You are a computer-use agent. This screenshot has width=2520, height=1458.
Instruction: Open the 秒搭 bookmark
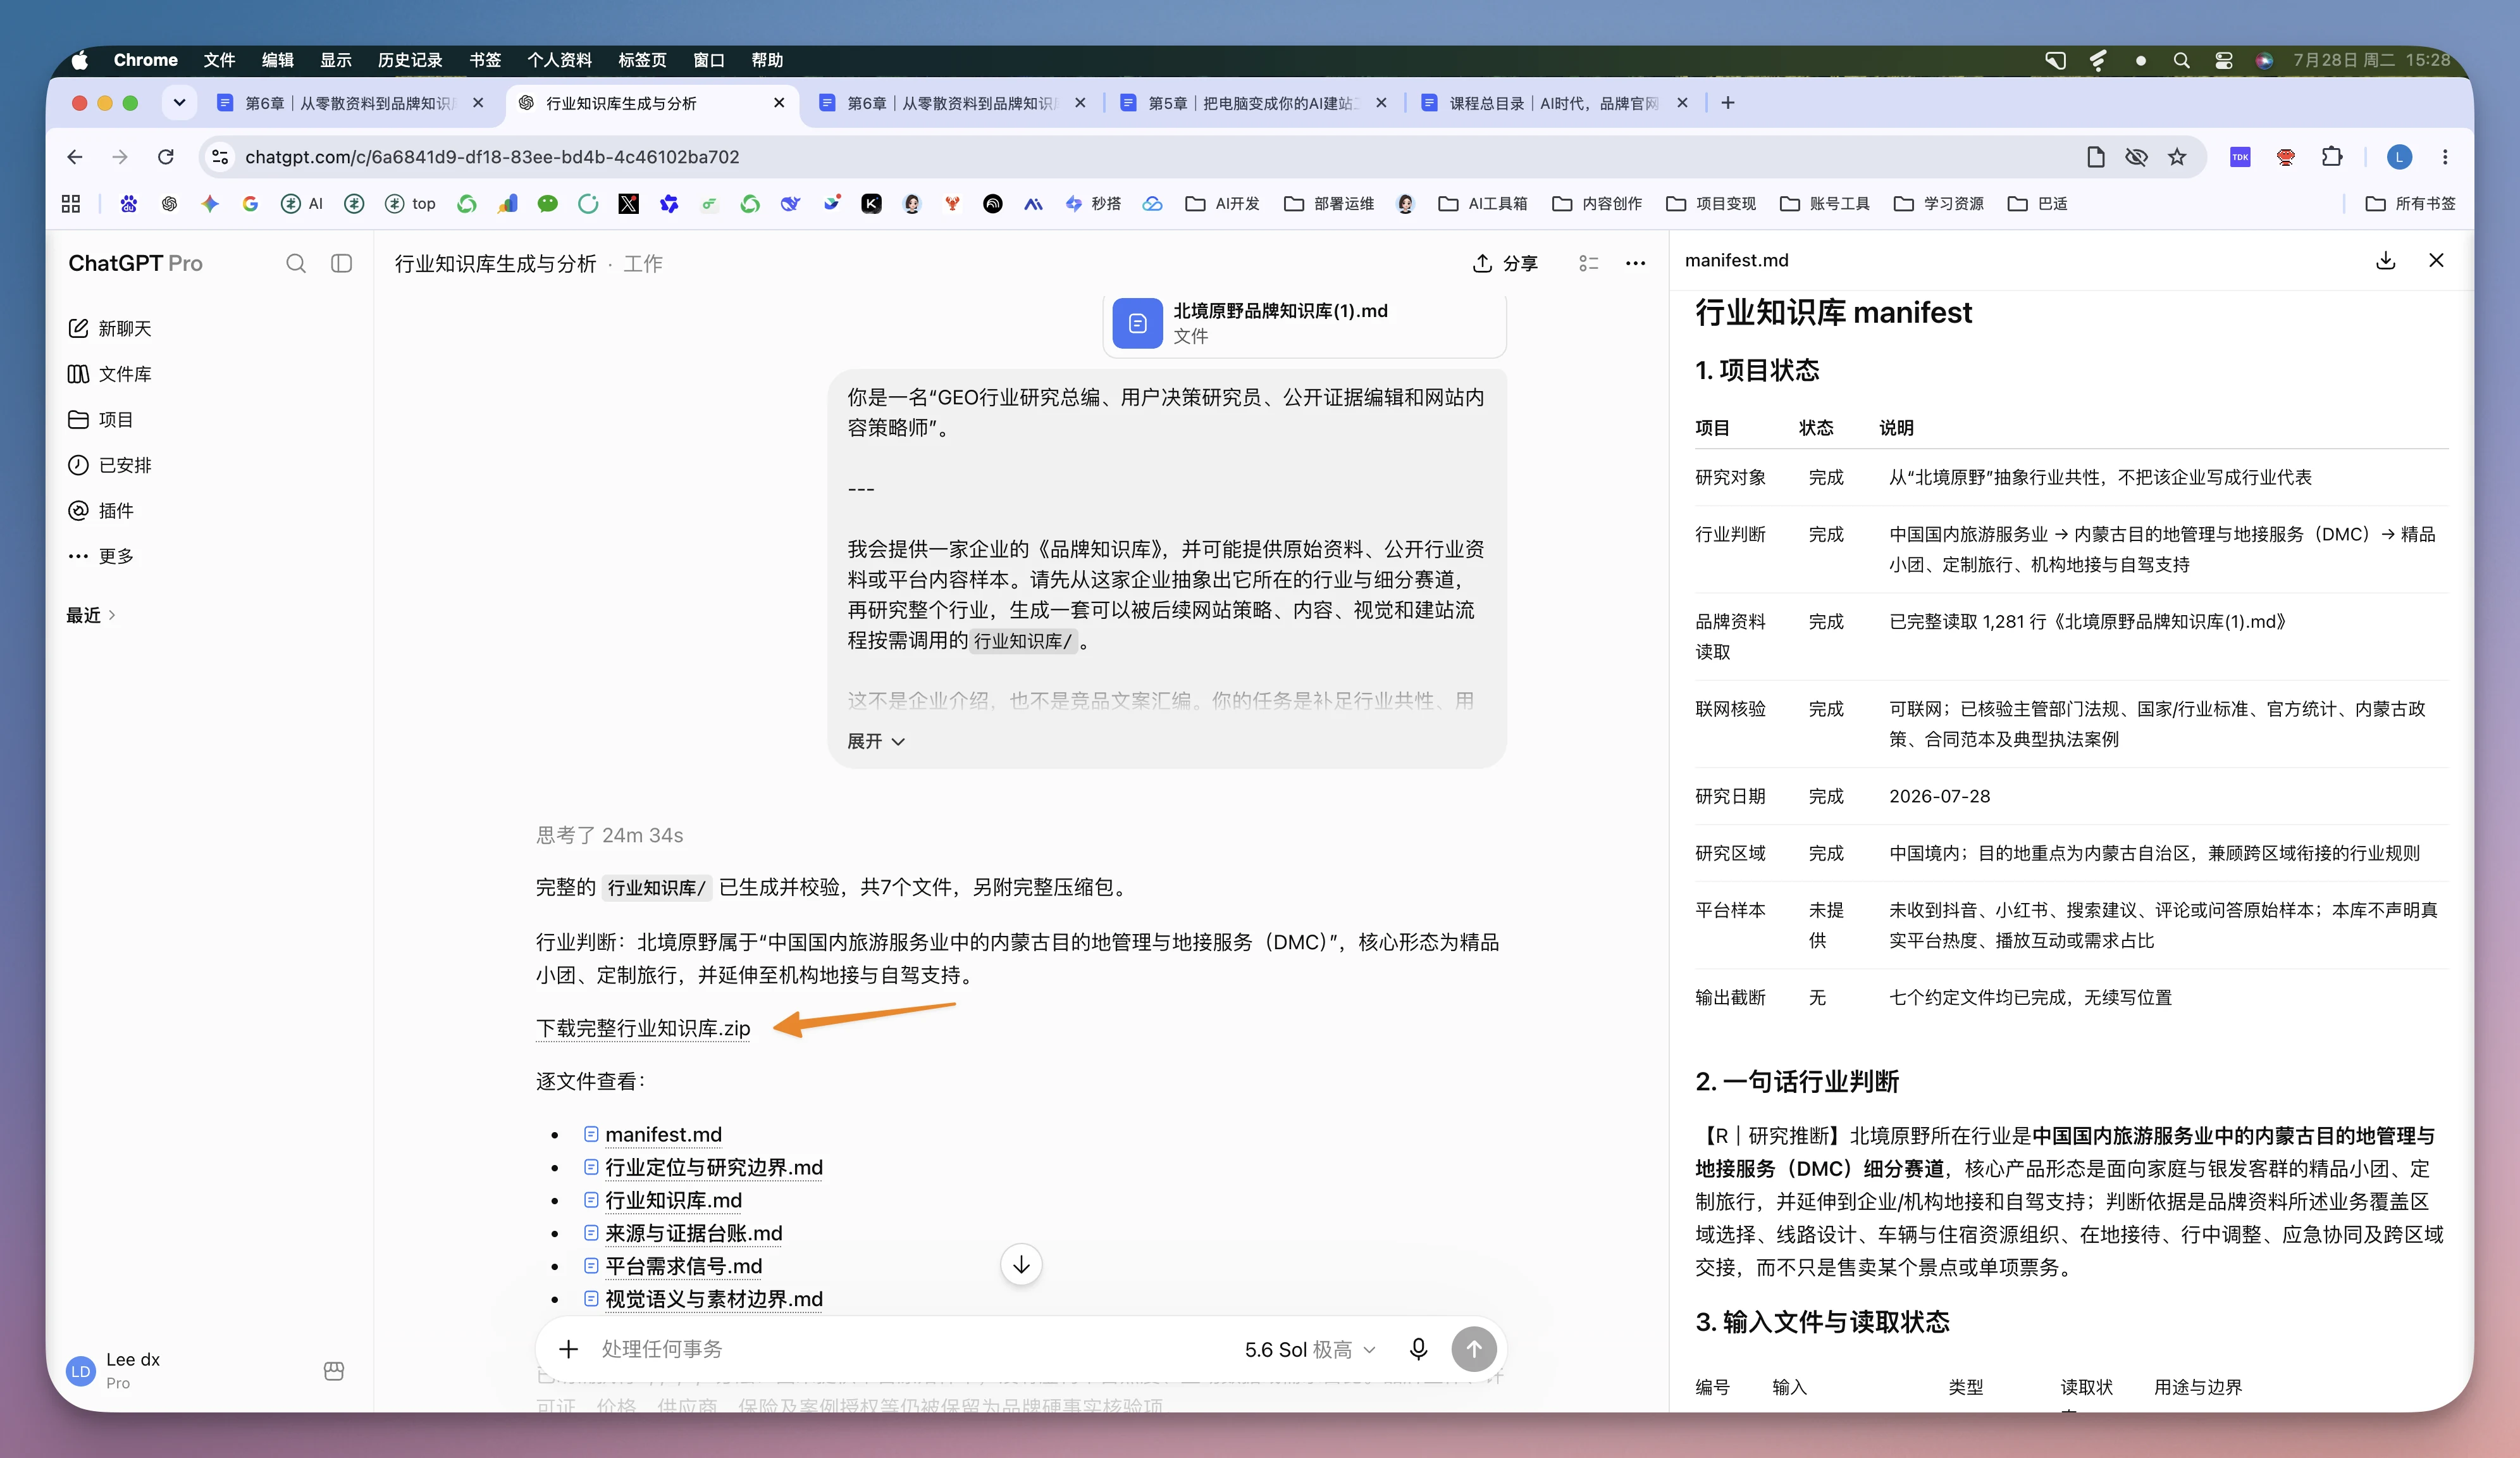[1093, 204]
